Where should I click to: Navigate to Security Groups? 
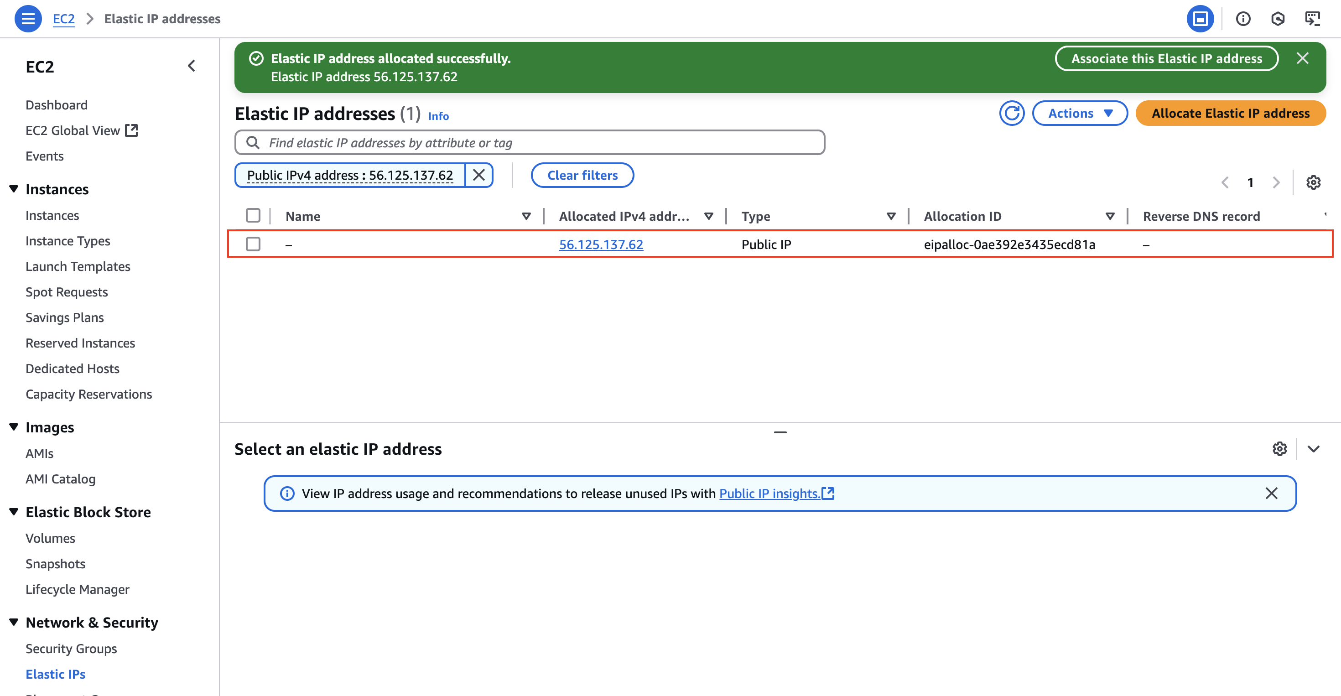71,649
